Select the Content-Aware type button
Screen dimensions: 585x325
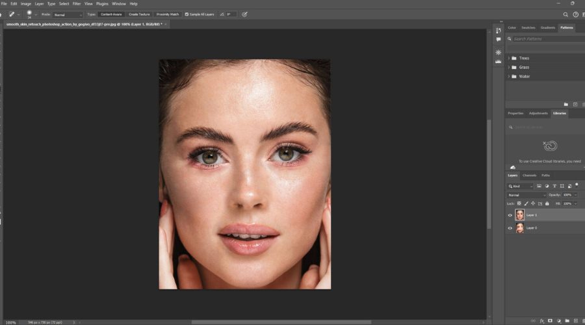[x=111, y=14]
